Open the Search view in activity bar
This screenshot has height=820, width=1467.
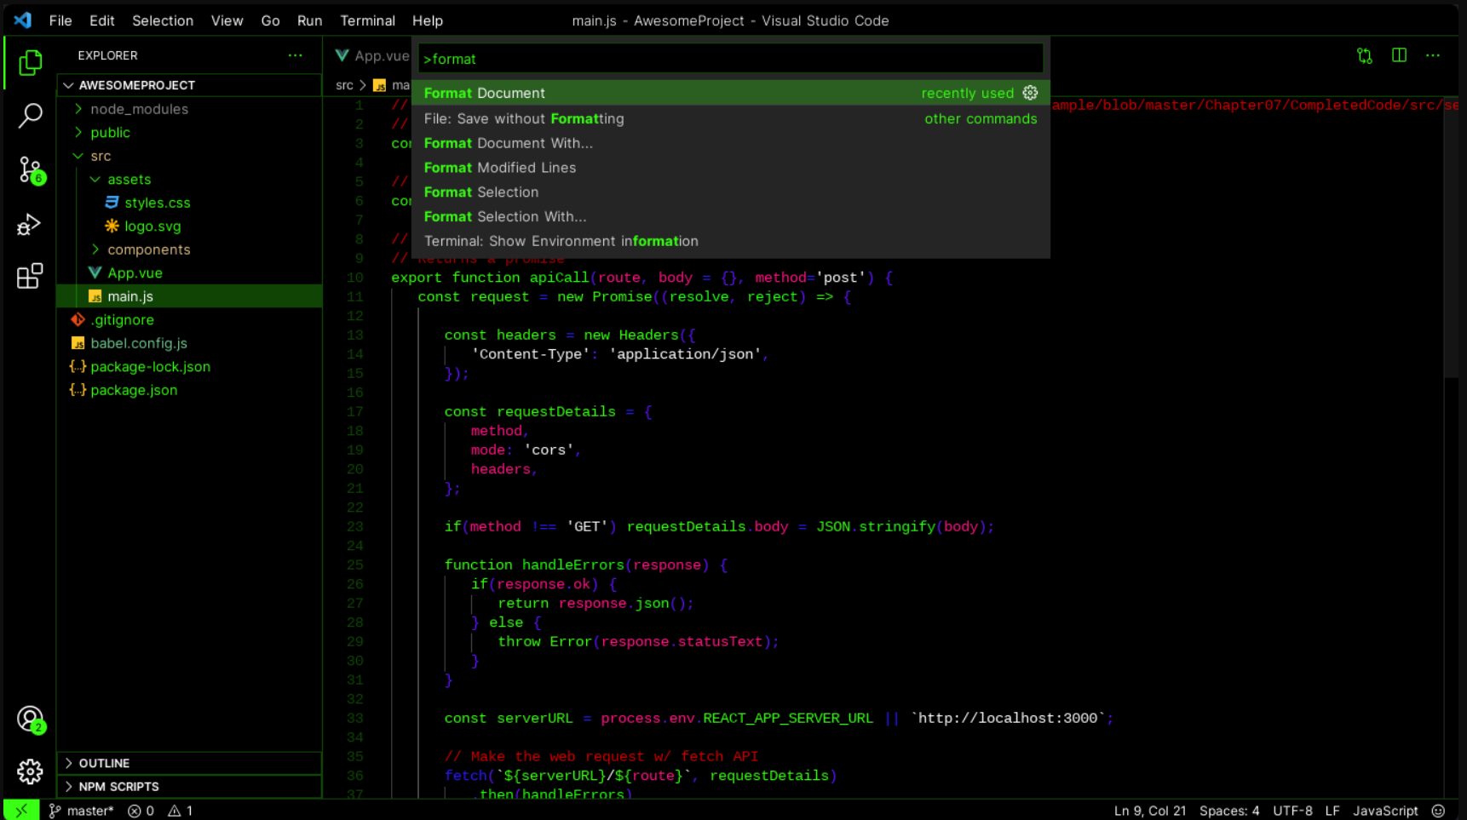click(x=30, y=115)
